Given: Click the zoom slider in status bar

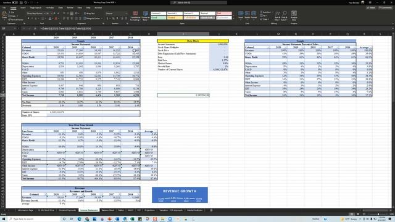Looking at the screenshot, I should coord(378,214).
